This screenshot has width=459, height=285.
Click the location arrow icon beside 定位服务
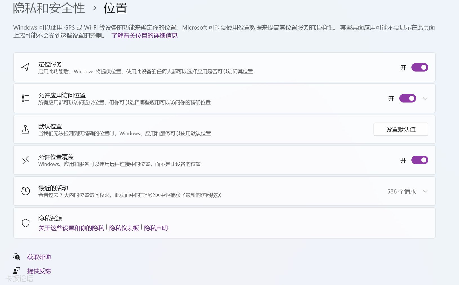click(x=25, y=67)
